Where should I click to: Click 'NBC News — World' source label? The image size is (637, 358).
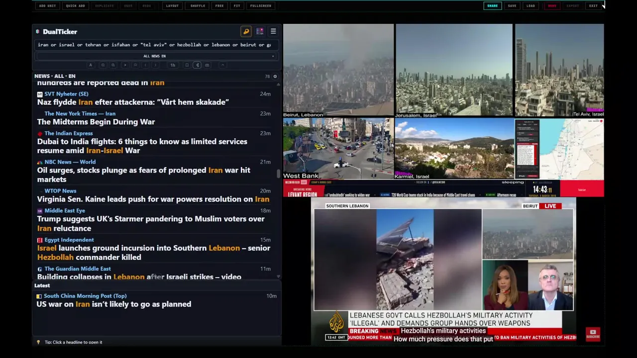click(x=70, y=162)
